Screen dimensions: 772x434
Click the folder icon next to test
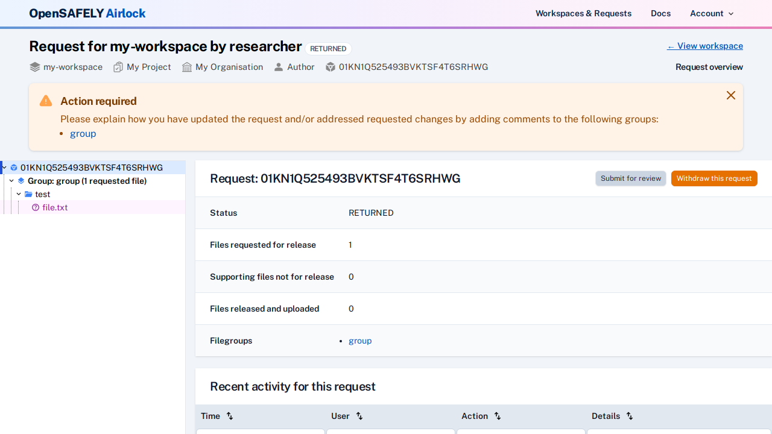pyautogui.click(x=28, y=194)
